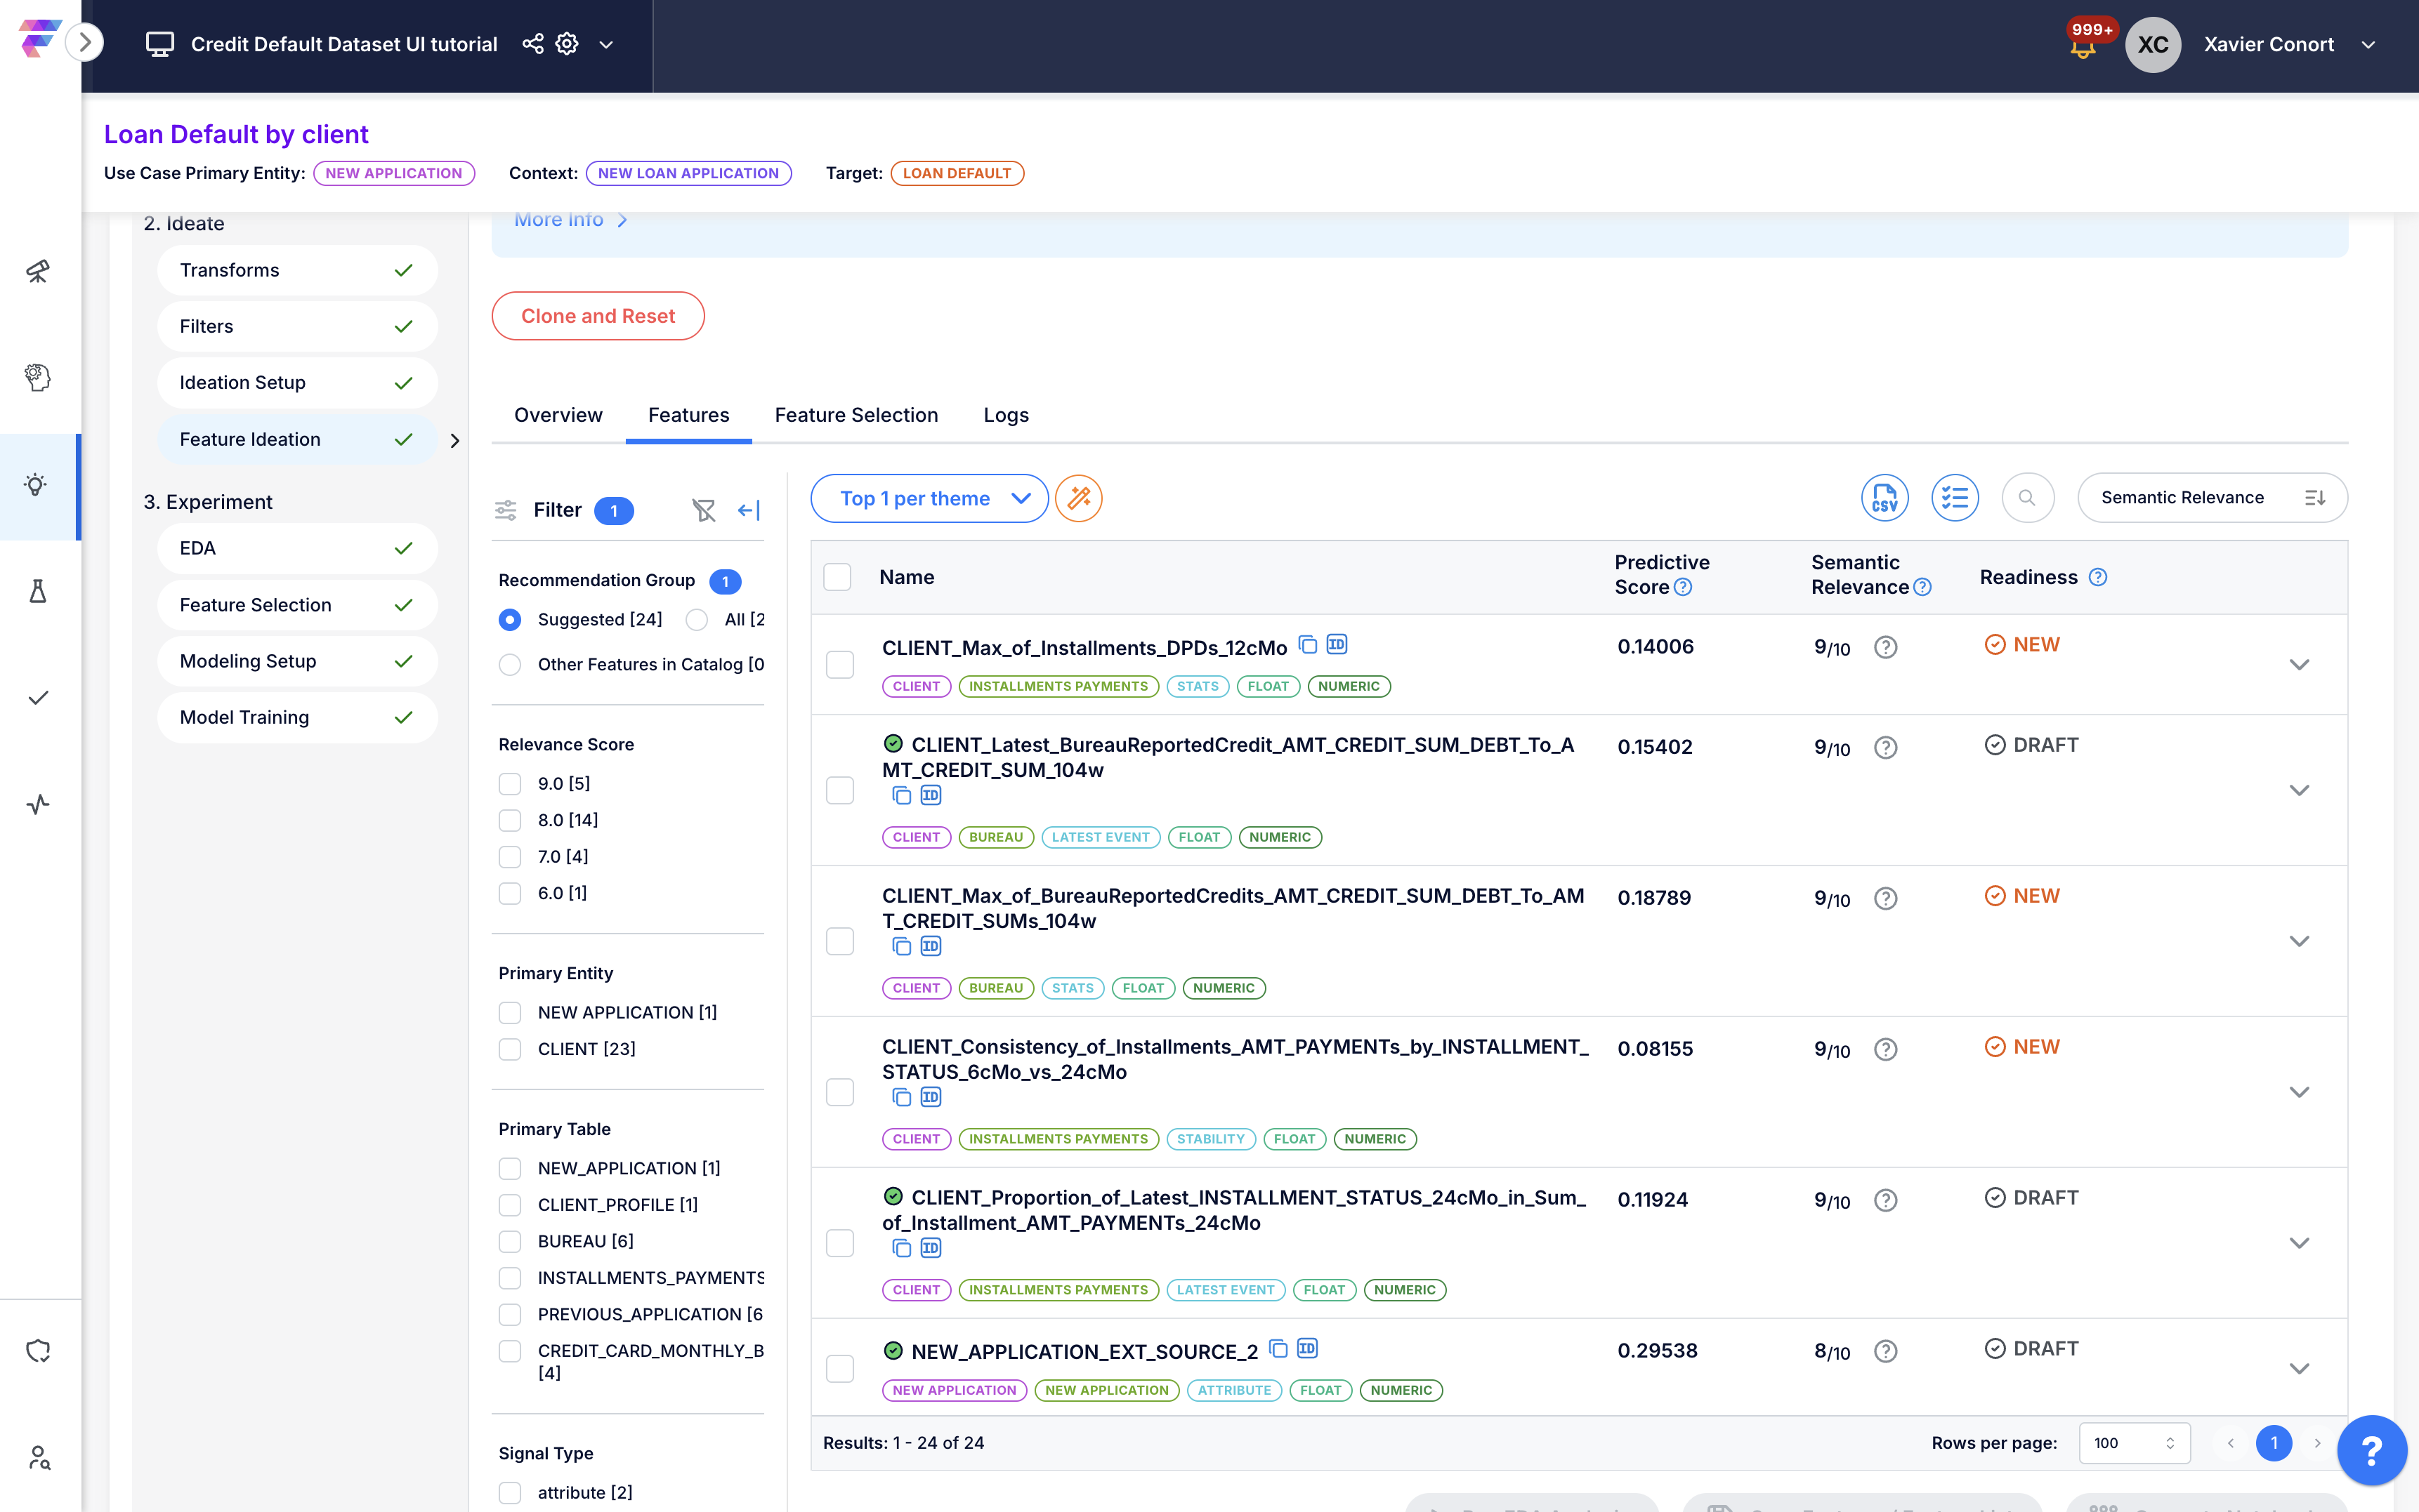The width and height of the screenshot is (2419, 1512).
Task: Check the 9.0 relevance score filter
Action: point(510,784)
